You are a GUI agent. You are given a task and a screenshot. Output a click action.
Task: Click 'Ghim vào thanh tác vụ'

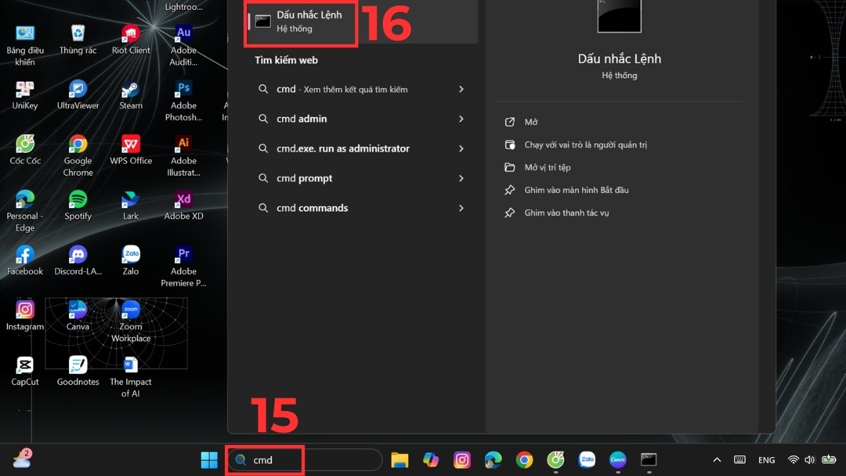(x=566, y=212)
